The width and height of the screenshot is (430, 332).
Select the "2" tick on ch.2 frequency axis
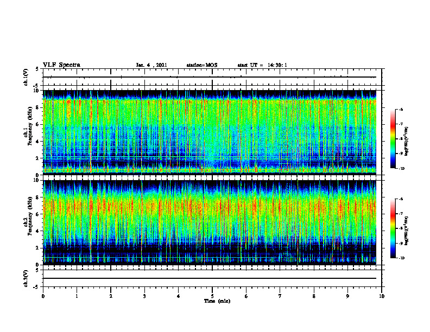click(38, 248)
